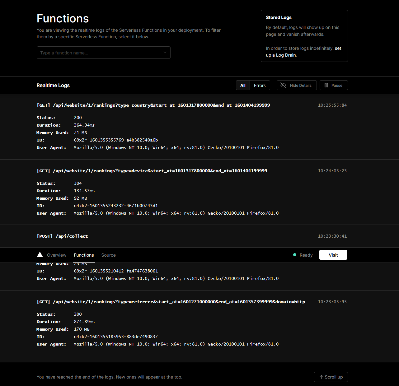Click the Scroll up button
Image resolution: width=399 pixels, height=386 pixels.
click(331, 377)
